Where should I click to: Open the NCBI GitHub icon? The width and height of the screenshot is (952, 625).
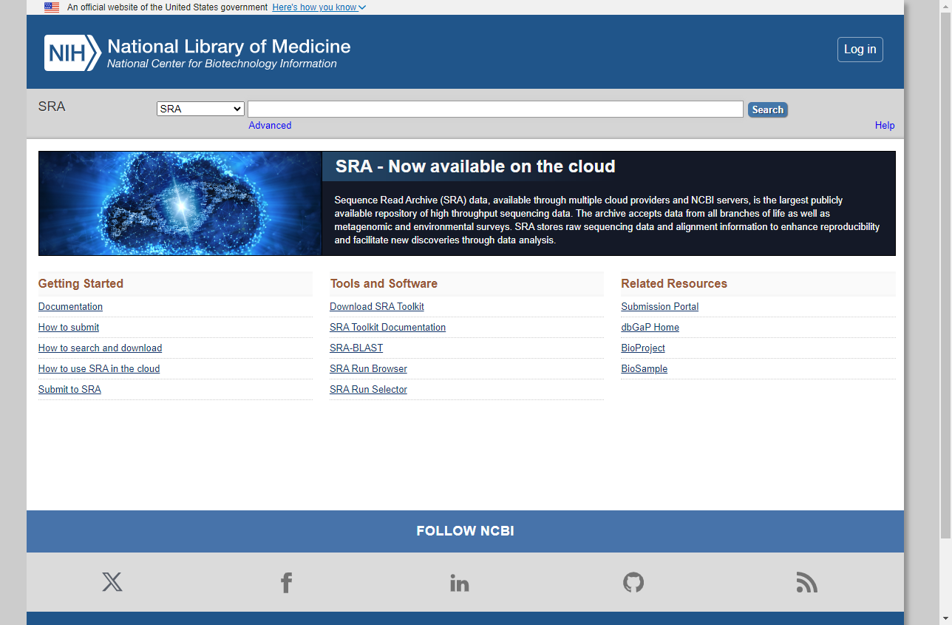click(633, 583)
